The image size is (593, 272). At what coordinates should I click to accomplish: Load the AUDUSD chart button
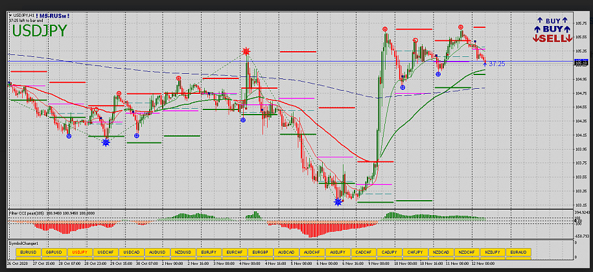pyautogui.click(x=157, y=252)
